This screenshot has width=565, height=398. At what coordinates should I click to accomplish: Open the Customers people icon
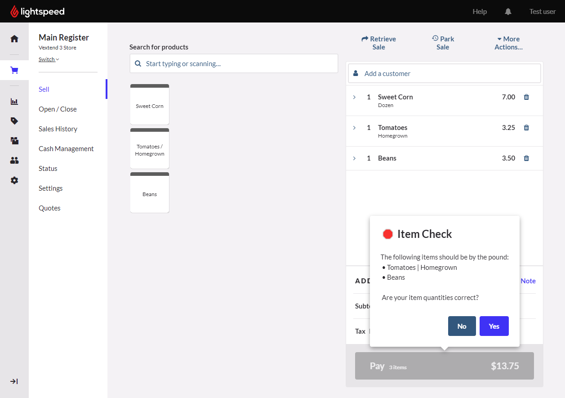click(x=14, y=161)
